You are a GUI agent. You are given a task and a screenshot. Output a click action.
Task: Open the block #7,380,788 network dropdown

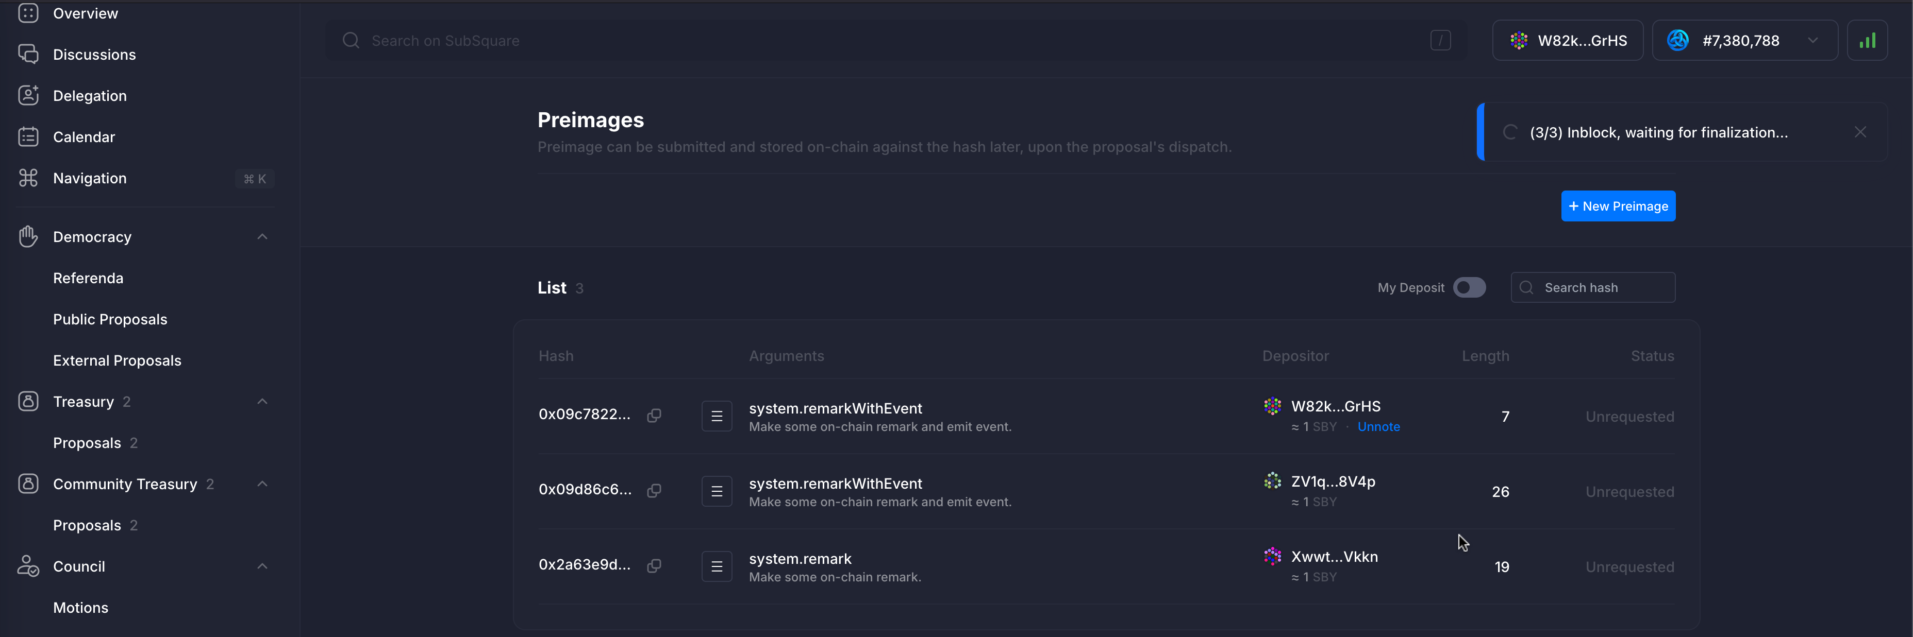(1744, 41)
